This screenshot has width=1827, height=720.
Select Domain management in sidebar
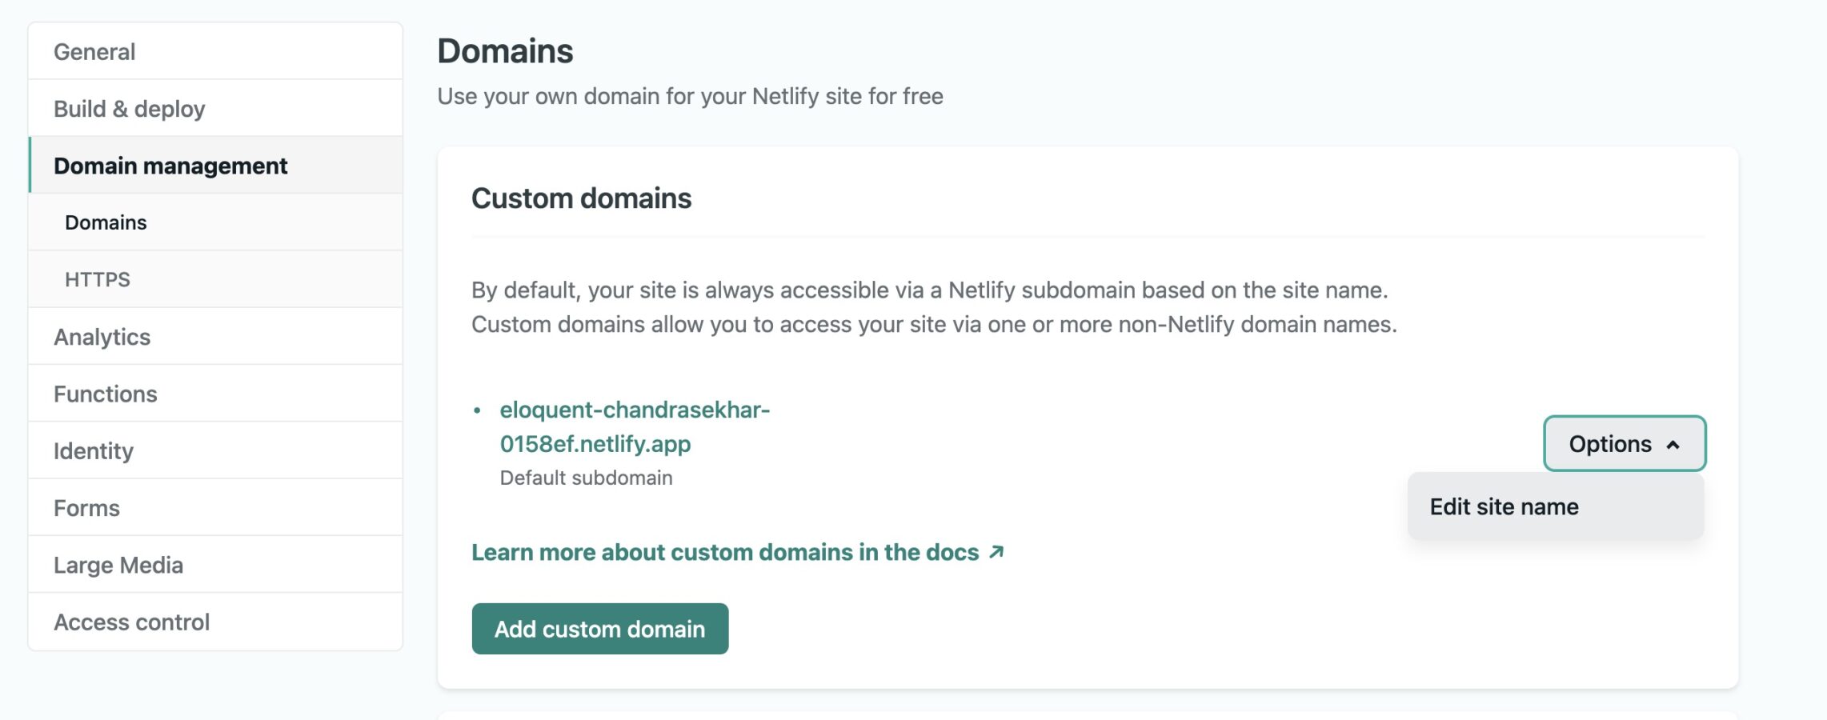pos(170,166)
